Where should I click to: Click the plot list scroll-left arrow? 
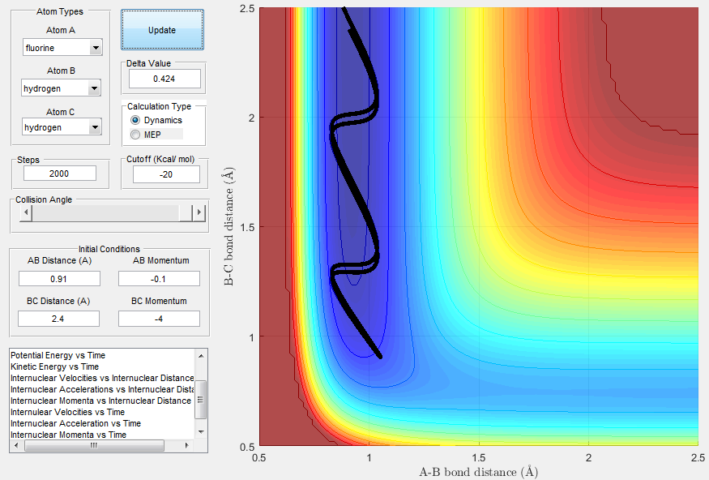pyautogui.click(x=16, y=446)
